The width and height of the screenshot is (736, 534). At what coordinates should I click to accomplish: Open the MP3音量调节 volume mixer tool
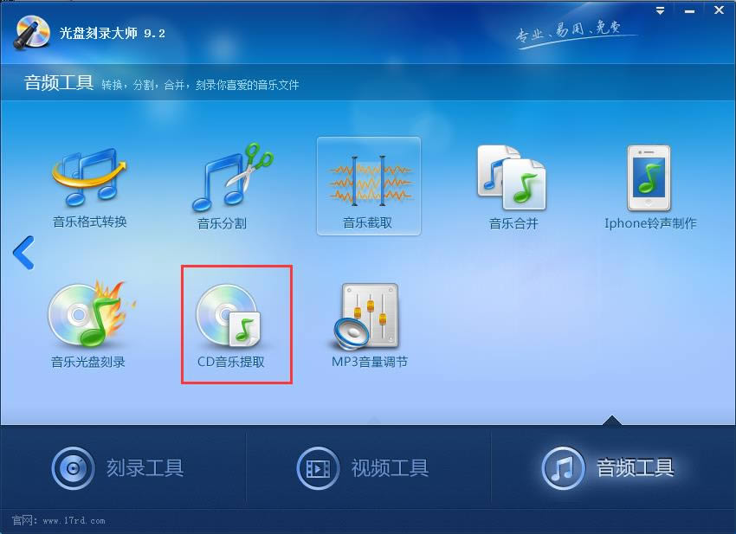(369, 325)
